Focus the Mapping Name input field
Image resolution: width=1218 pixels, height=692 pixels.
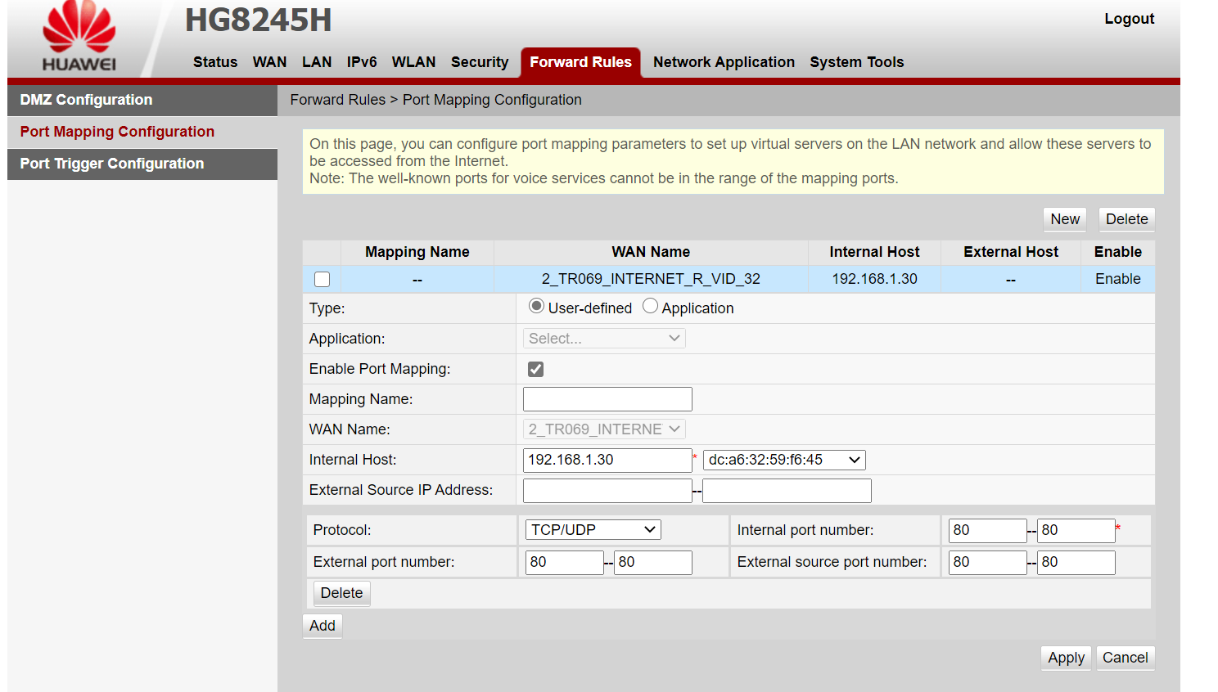pos(607,399)
